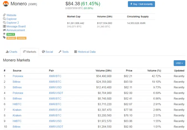The height and width of the screenshot is (130, 187).
Task: Click the XMR/EUR pair link
Action: point(55,110)
